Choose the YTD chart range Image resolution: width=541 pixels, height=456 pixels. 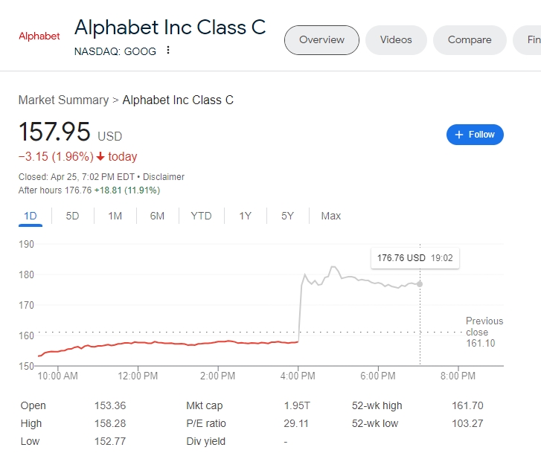(201, 216)
